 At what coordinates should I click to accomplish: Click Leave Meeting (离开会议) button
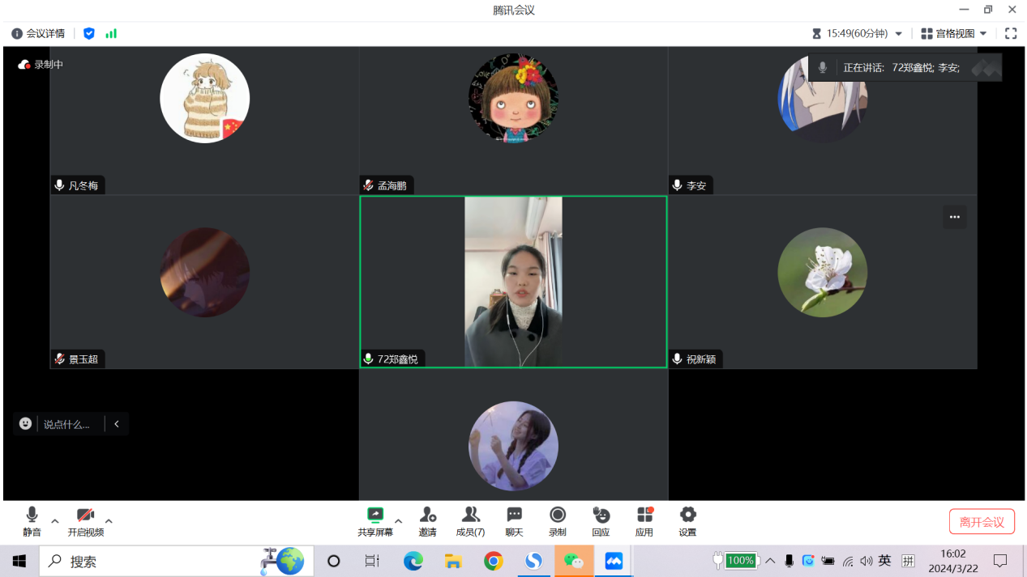point(982,522)
